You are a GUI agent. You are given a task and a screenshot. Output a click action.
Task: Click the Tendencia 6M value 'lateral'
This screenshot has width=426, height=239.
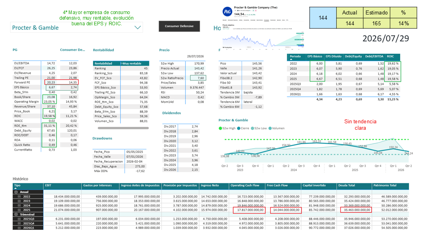click(x=248, y=102)
